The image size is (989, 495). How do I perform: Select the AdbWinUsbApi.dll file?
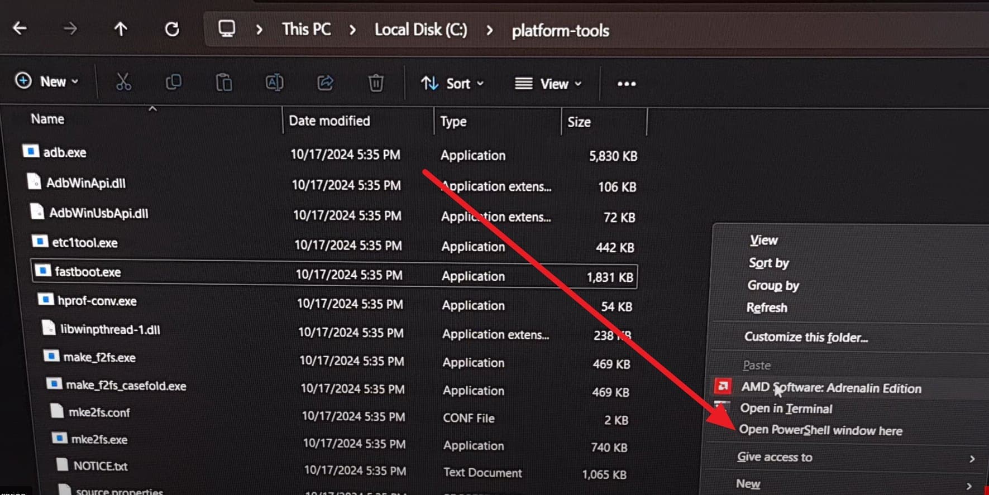click(99, 213)
